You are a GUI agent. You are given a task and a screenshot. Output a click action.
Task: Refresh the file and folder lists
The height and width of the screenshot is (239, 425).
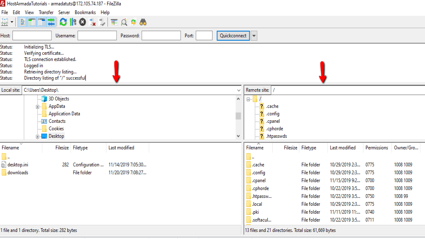click(x=63, y=22)
